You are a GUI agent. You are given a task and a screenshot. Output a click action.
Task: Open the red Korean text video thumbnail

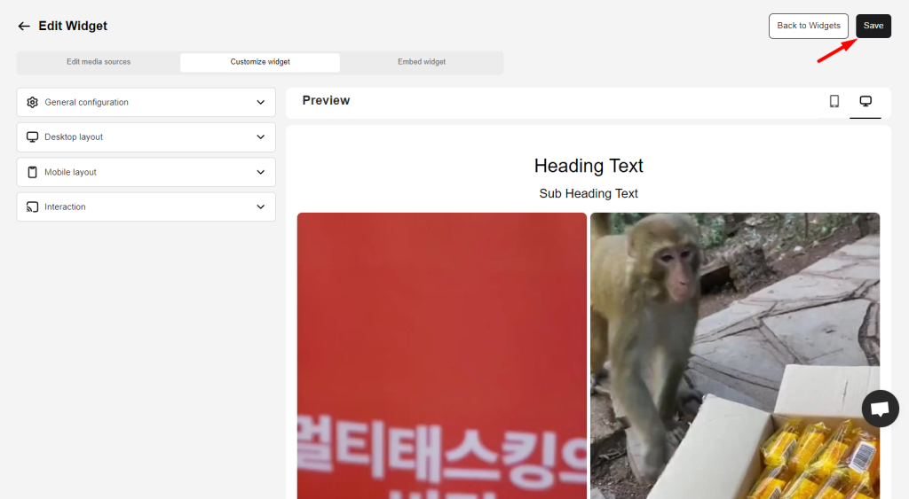pyautogui.click(x=442, y=355)
